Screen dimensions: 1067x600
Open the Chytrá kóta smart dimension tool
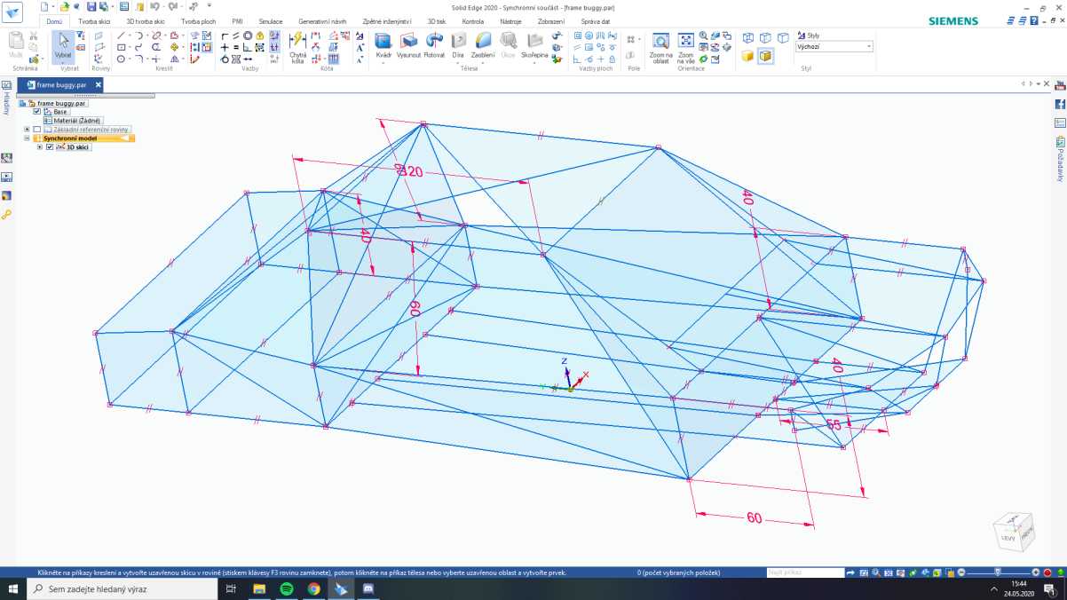[298, 46]
